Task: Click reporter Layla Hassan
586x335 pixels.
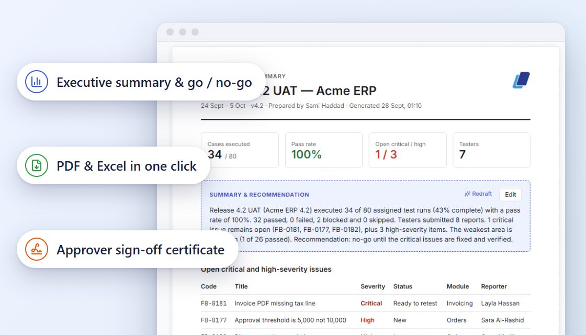Action: (500, 303)
